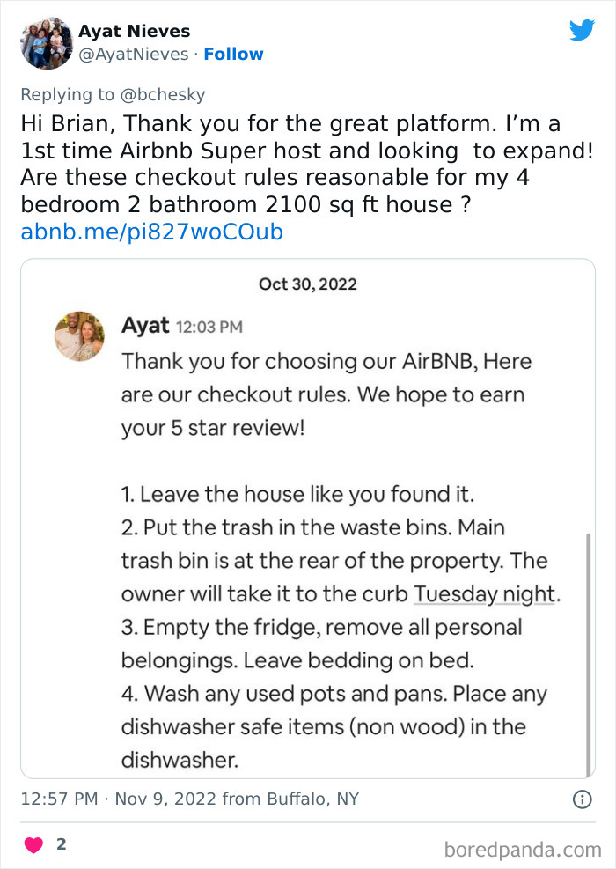Click the underlined Tuesday night text
616x869 pixels.
click(484, 593)
